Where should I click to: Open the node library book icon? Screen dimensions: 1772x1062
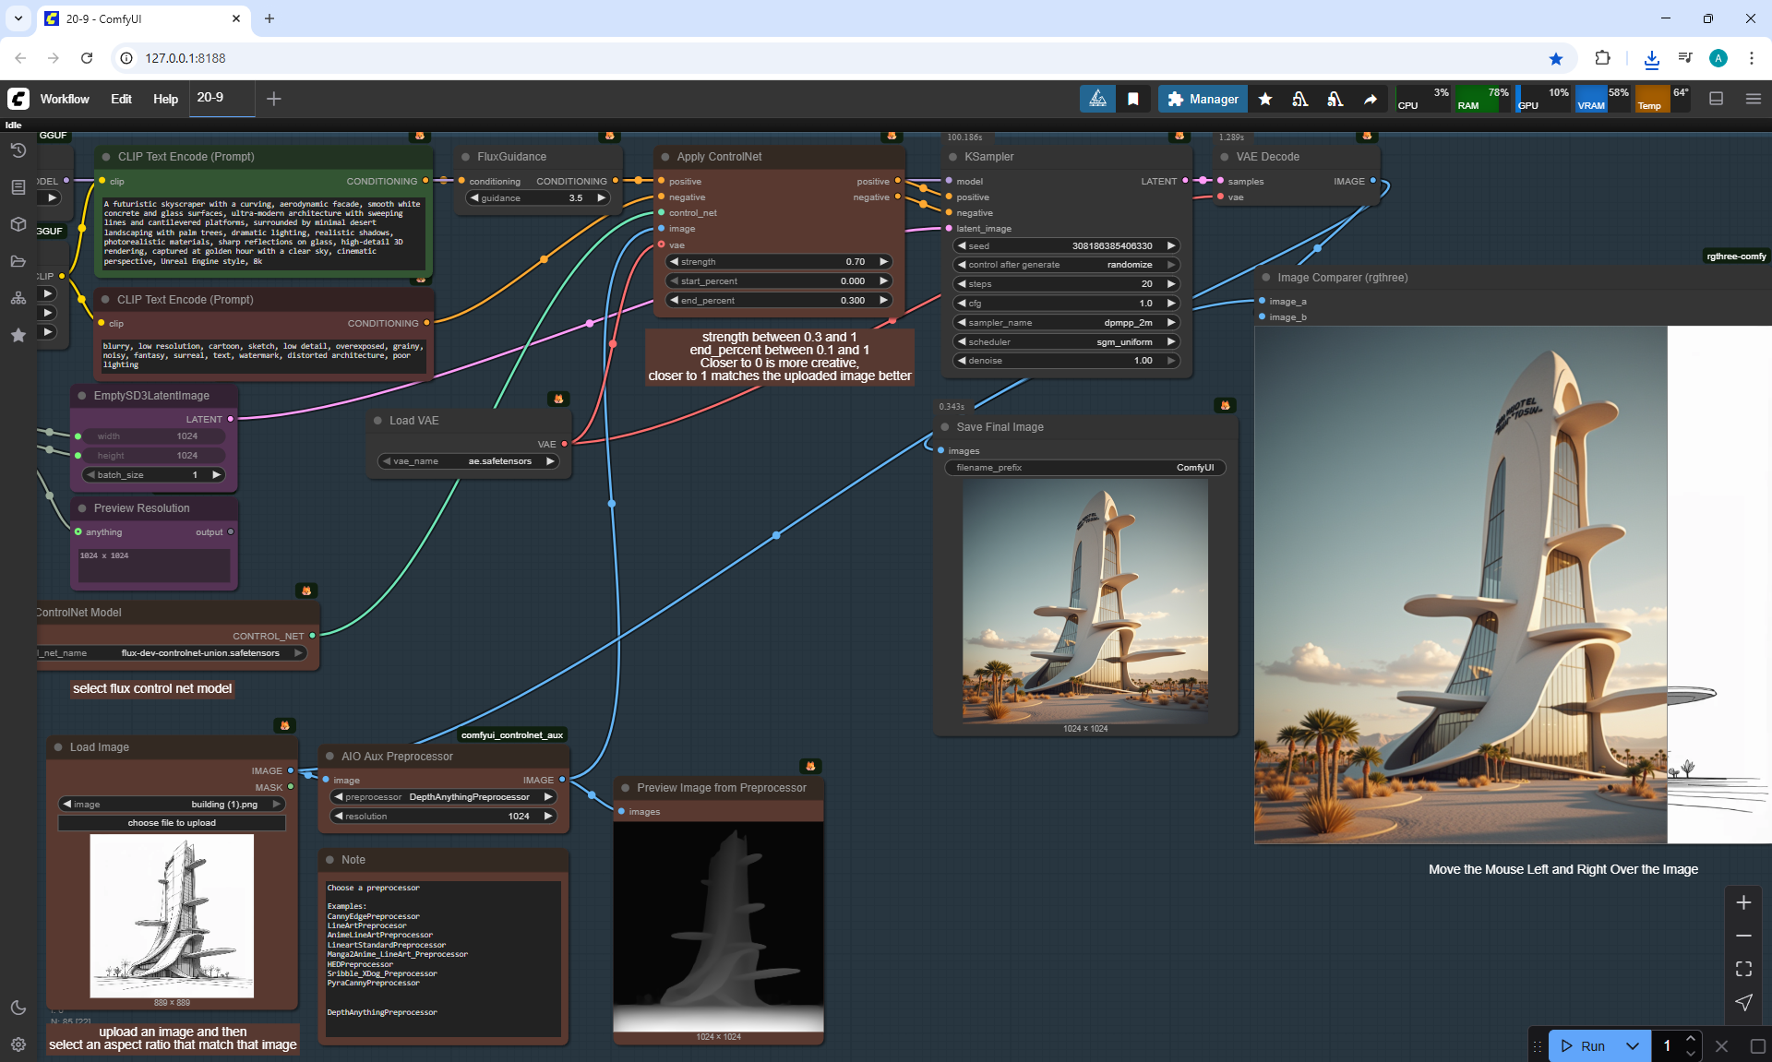tap(18, 187)
